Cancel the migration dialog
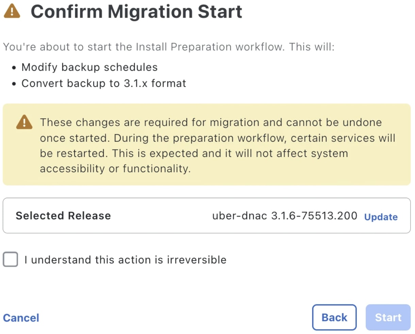The width and height of the screenshot is (415, 334). coord(21,318)
